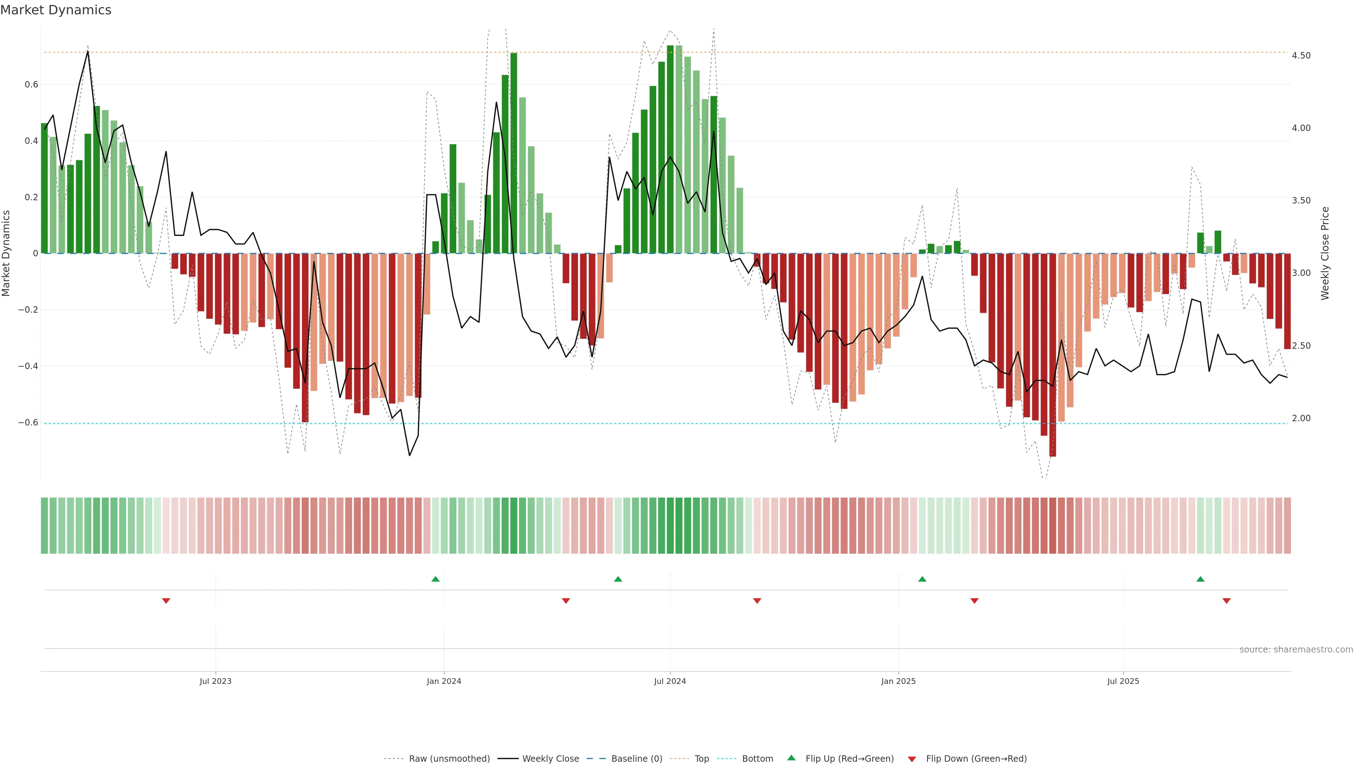This screenshot has width=1371, height=771.
Task: Click the Jan 2025 x-axis label
Action: [898, 681]
